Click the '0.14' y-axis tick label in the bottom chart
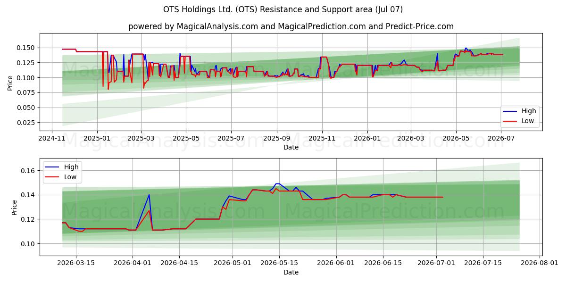The width and height of the screenshot is (566, 283). click(28, 195)
